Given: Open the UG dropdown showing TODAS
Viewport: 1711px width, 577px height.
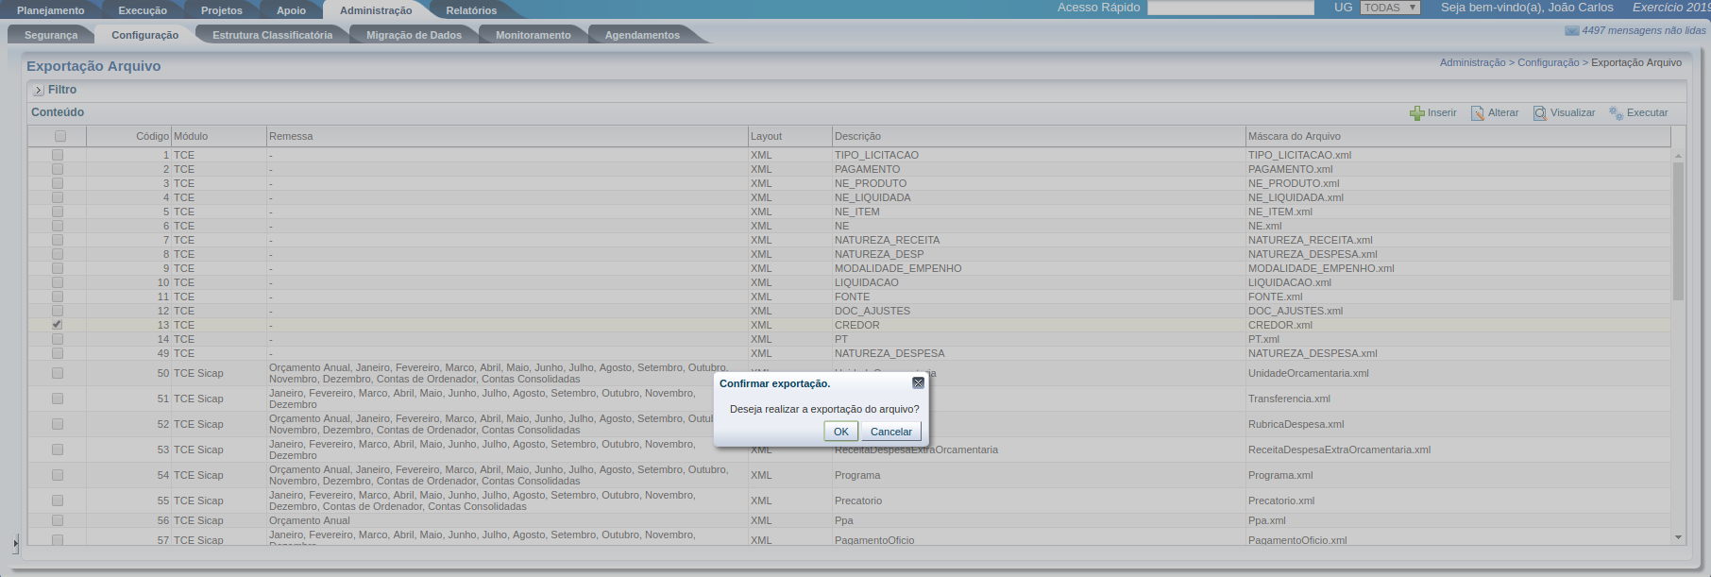Looking at the screenshot, I should click(x=1390, y=8).
